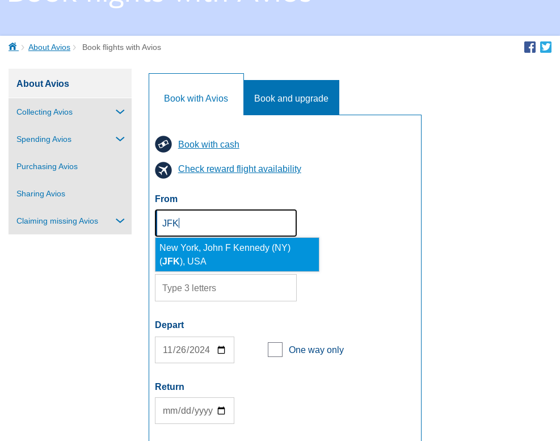The width and height of the screenshot is (560, 441).
Task: Open the Purchasing Avios sidebar link
Action: (47, 166)
